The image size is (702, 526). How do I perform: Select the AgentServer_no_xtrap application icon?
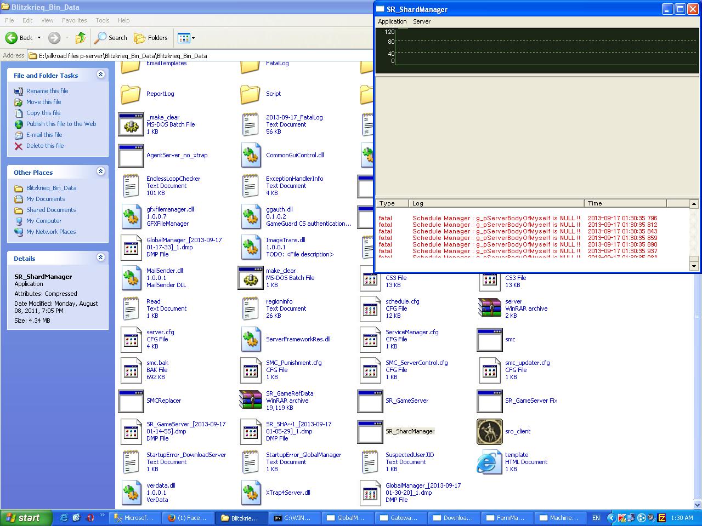pos(131,155)
